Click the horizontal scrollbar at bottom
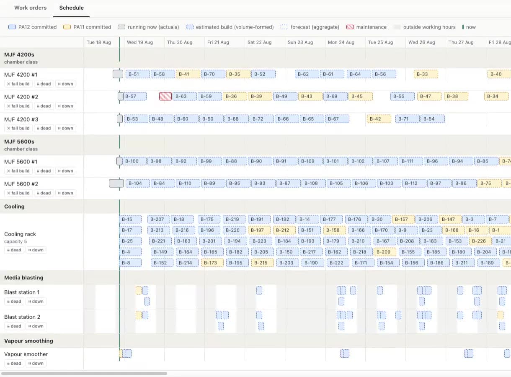Viewport: 511px width, 377px height. coord(84,373)
